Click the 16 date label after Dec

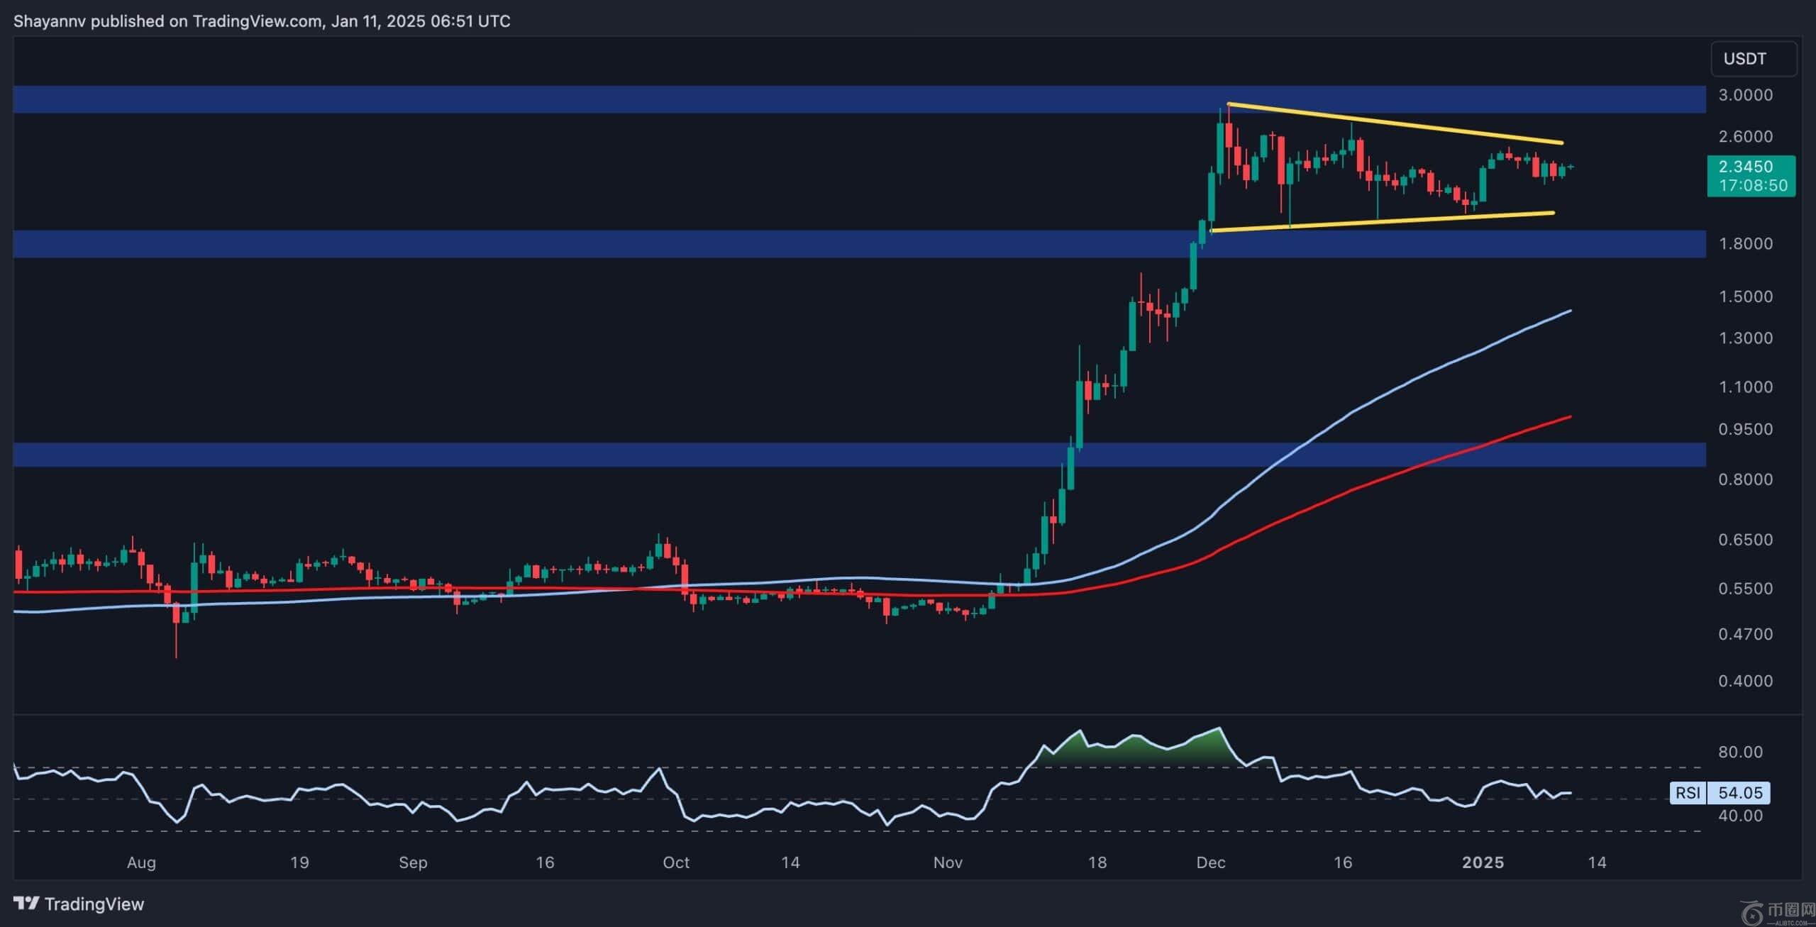point(1343,862)
